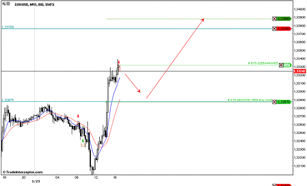Click the grey square icon beside the wrench
307x186 pixels.
pyautogui.click(x=8, y=3)
